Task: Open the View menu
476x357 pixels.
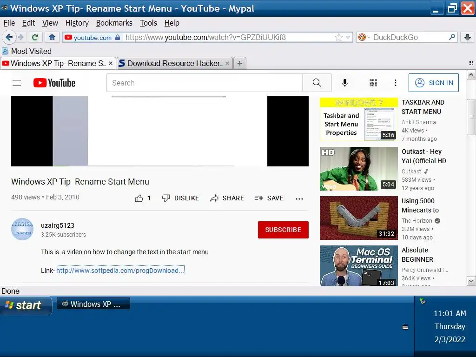Action: [x=50, y=23]
